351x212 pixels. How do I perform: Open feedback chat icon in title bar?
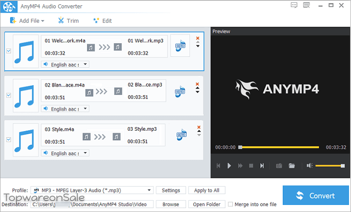tap(294, 5)
